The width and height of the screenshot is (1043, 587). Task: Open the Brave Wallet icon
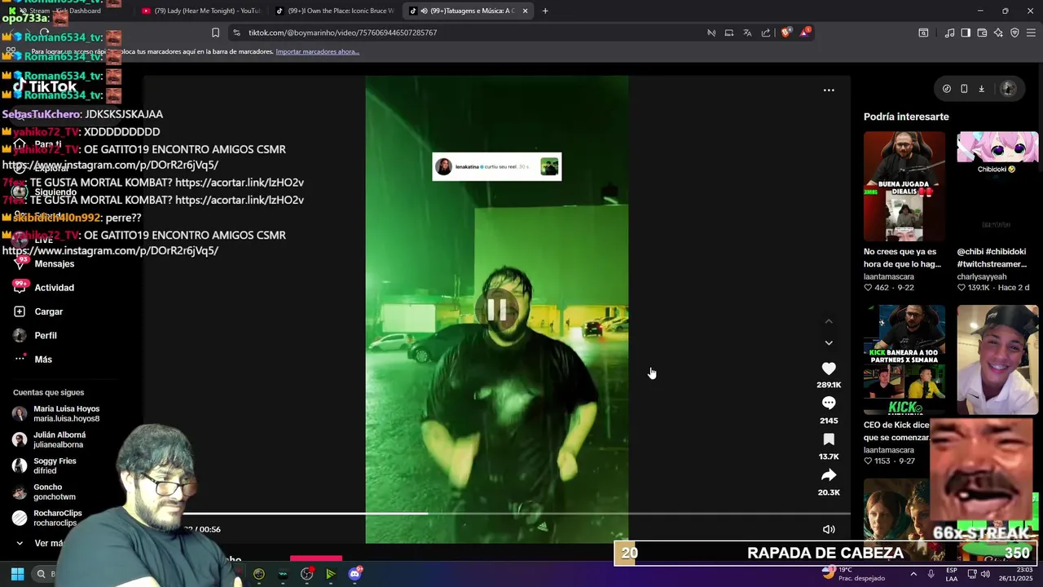(x=982, y=33)
